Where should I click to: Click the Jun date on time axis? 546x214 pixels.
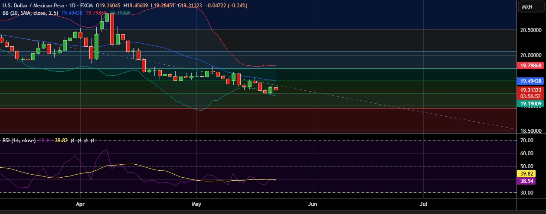311,203
